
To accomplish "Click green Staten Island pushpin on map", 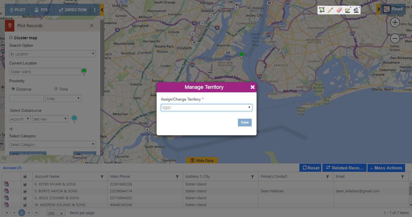I will [241, 55].
